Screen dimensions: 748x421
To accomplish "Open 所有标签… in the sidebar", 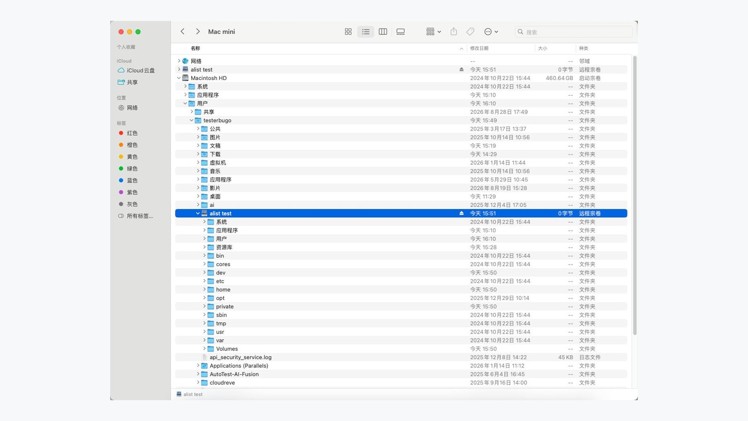I will pyautogui.click(x=136, y=216).
